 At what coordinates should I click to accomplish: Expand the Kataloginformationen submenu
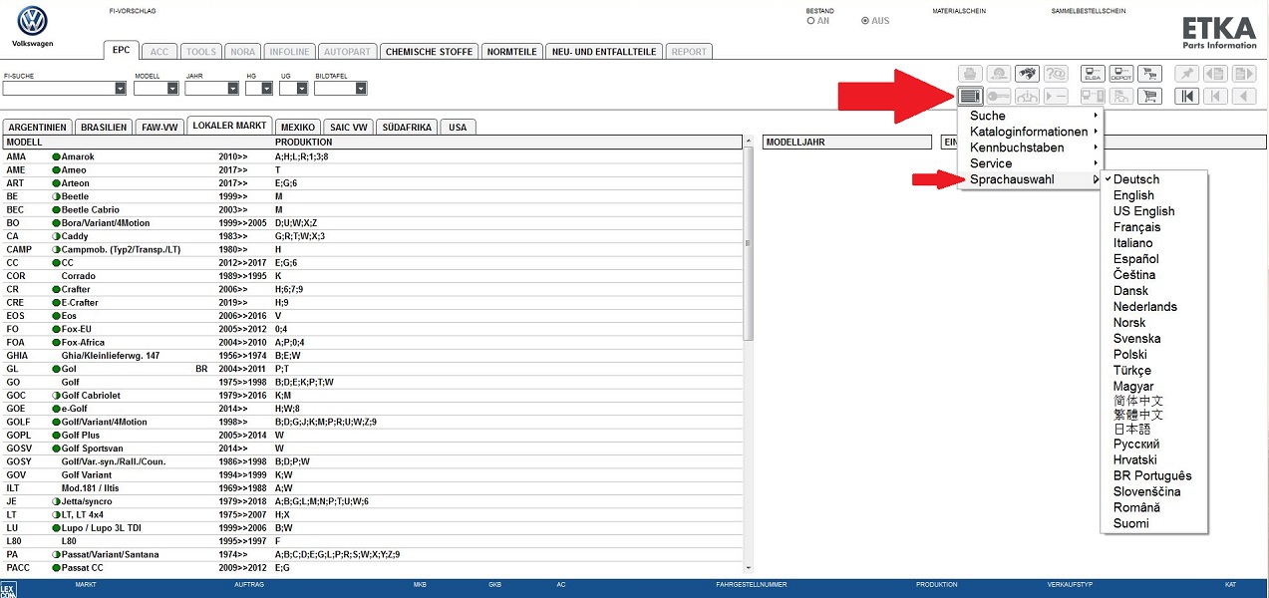(x=1032, y=132)
